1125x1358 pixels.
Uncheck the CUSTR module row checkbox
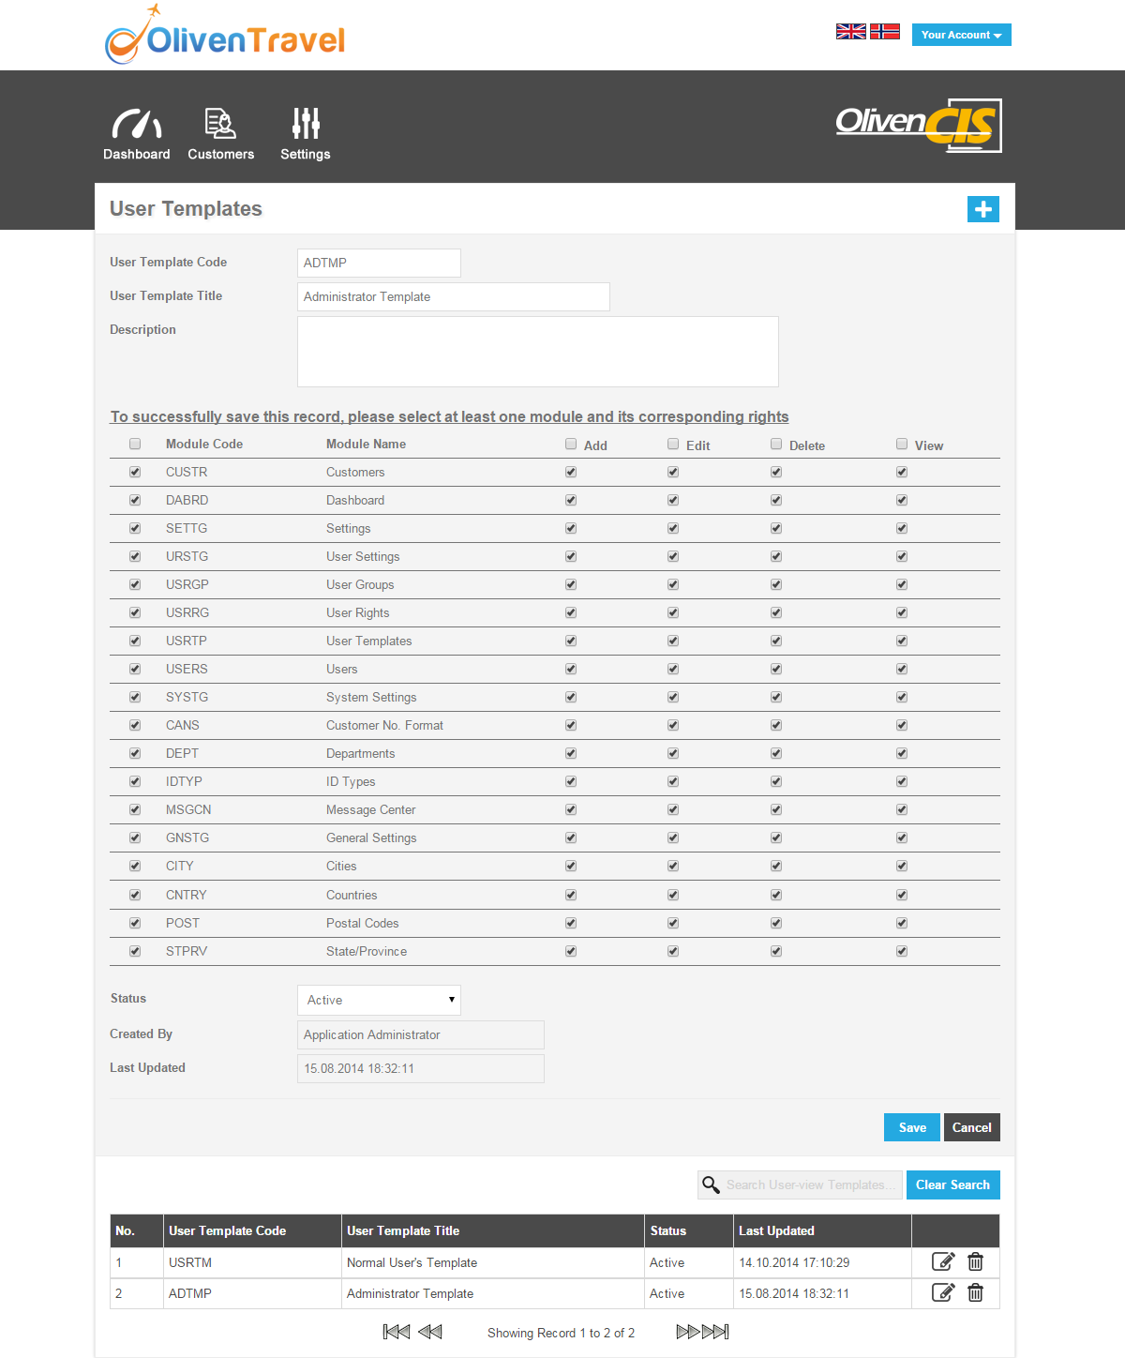pyautogui.click(x=135, y=472)
